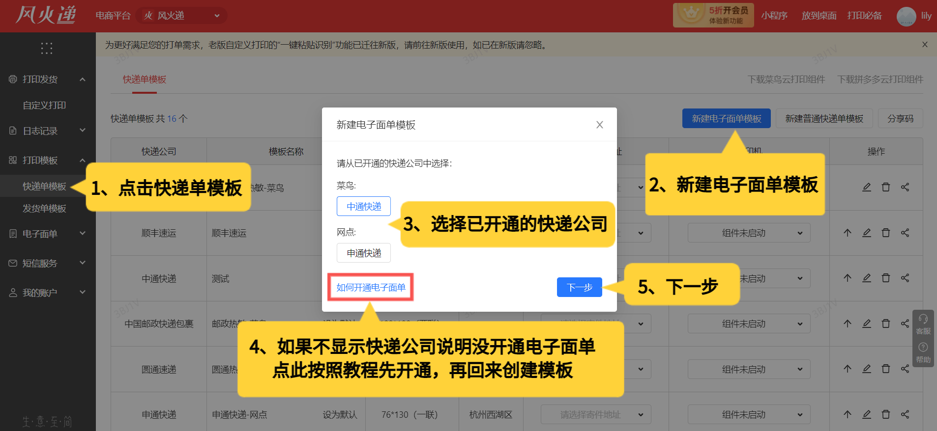Image resolution: width=937 pixels, height=431 pixels.
Task: Click 下载菜鸟云打印组件 link
Action: (x=786, y=79)
